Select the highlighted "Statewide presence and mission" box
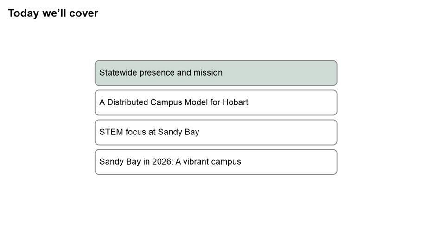The height and width of the screenshot is (248, 441). (216, 73)
